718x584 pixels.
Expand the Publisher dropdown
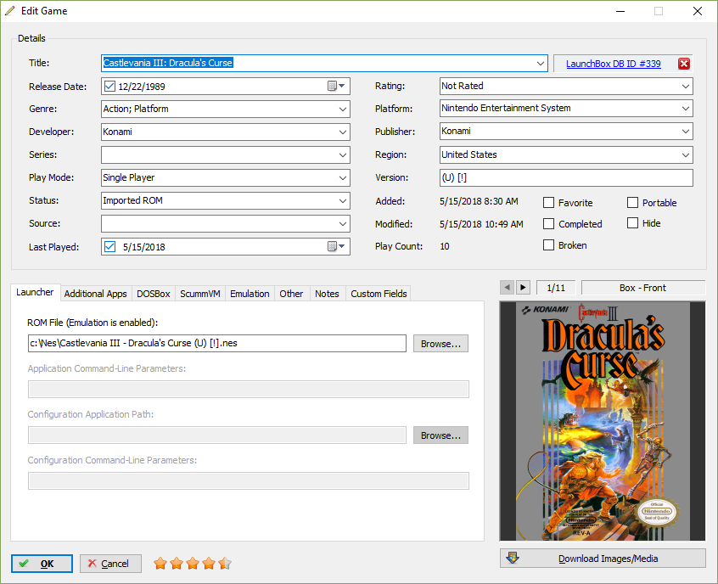686,132
